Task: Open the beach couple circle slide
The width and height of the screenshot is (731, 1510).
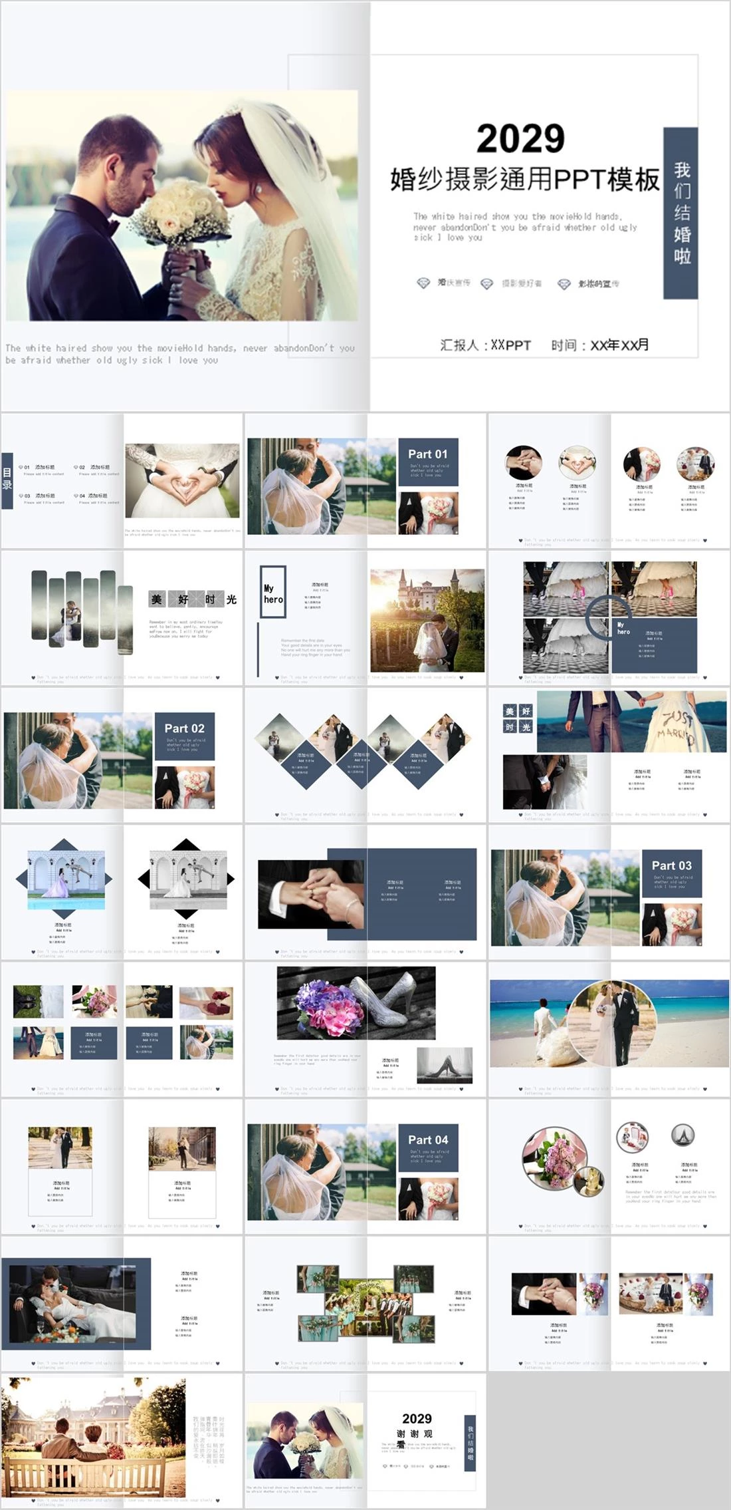Action: point(609,1029)
